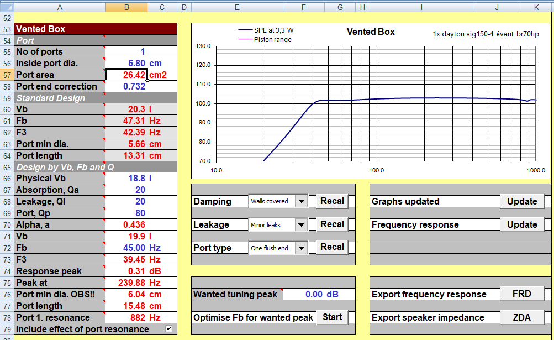Expand the Leakage dropdown
The height and width of the screenshot is (340, 554).
tap(301, 224)
